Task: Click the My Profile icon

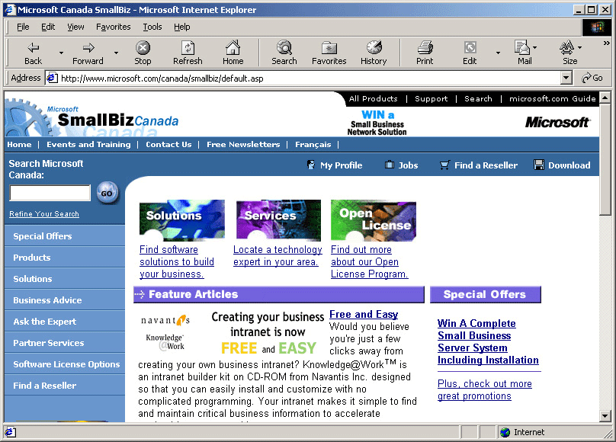Action: (x=311, y=165)
